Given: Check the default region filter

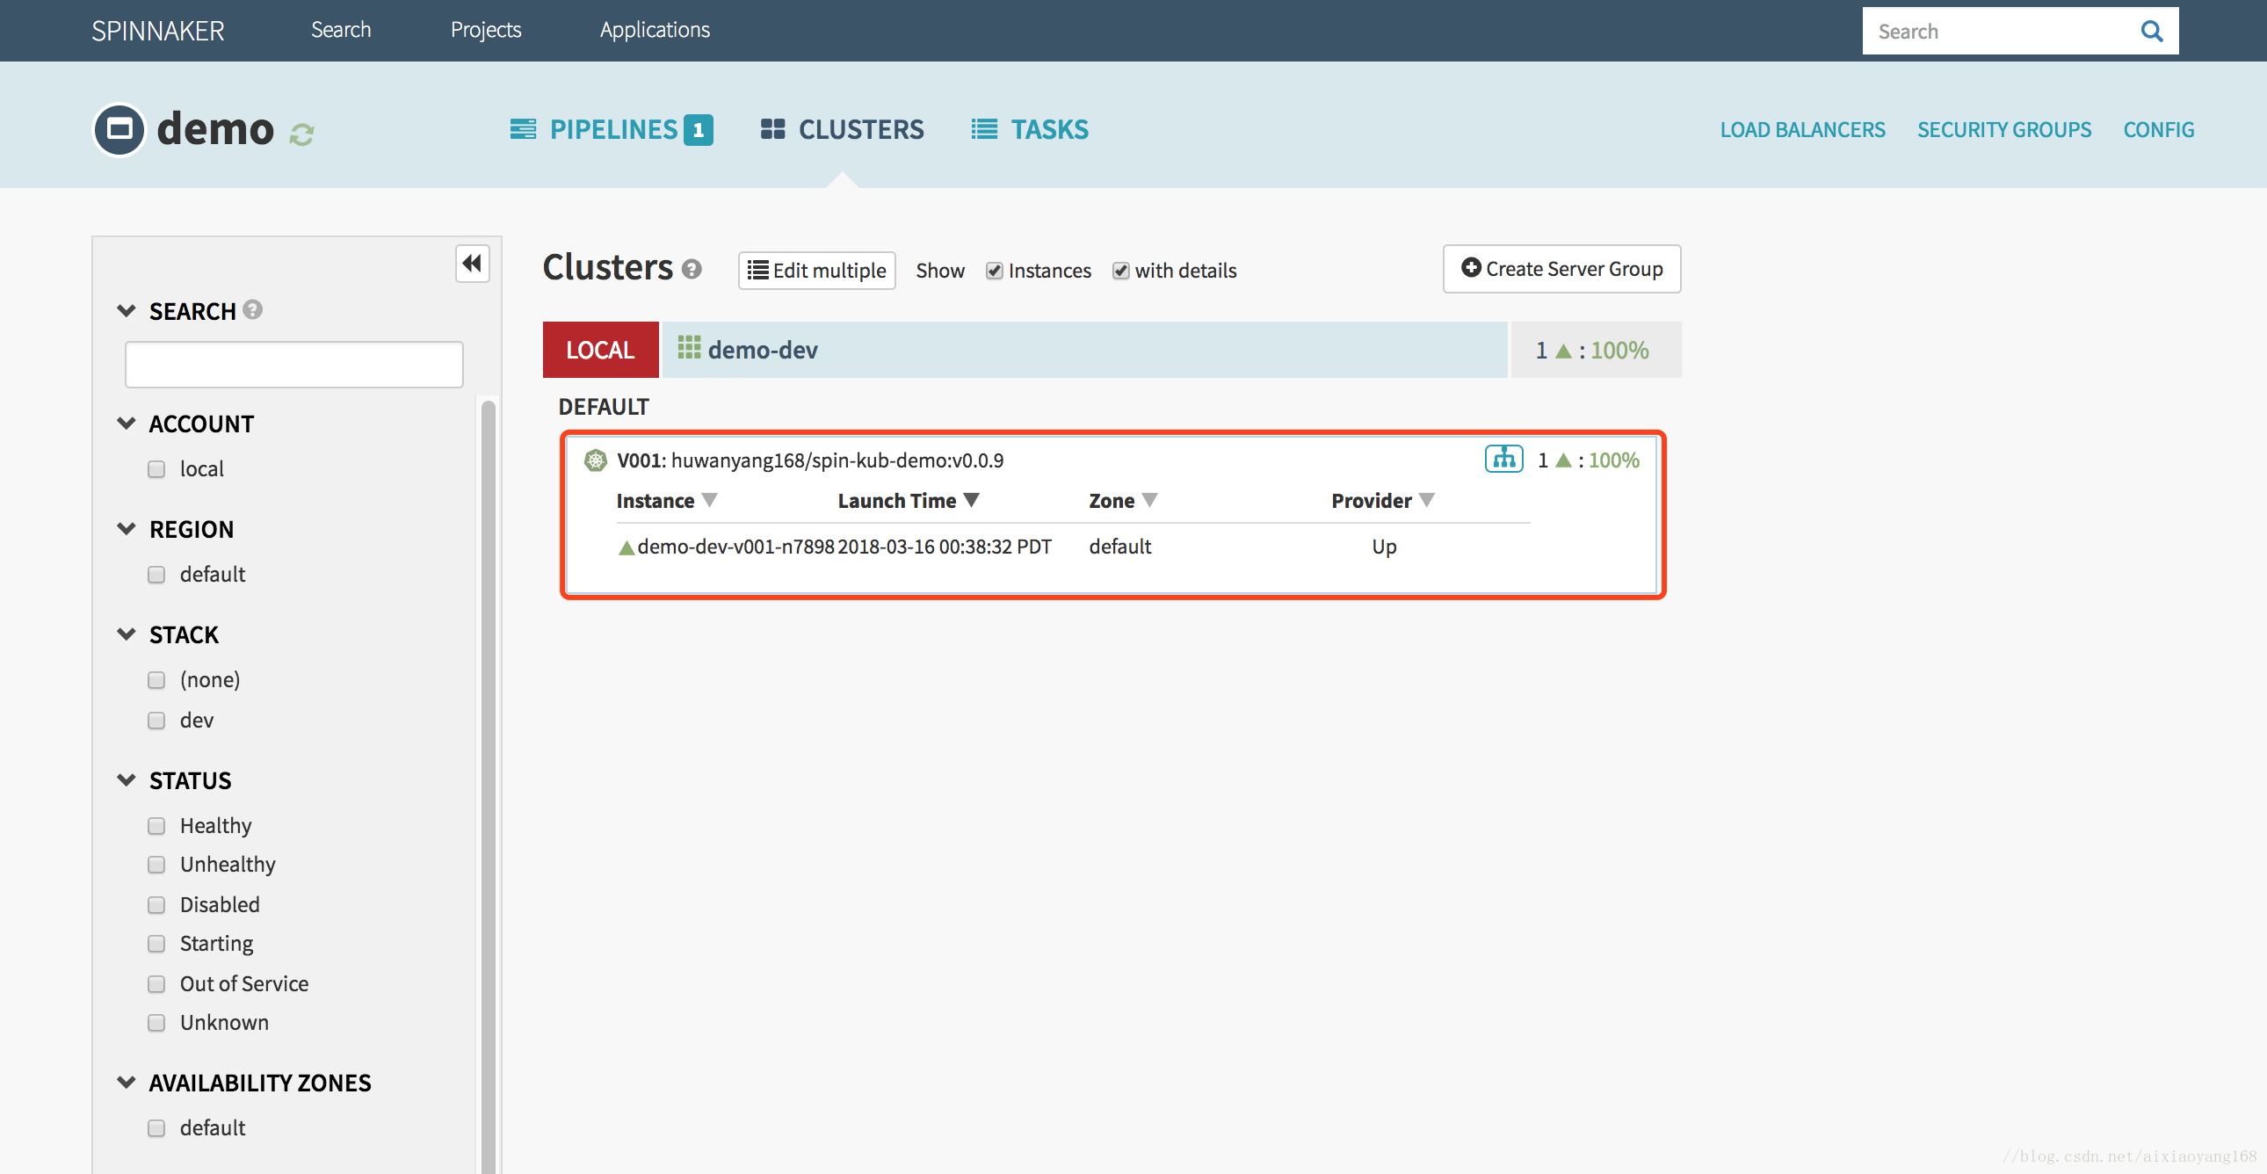Looking at the screenshot, I should click(x=156, y=575).
